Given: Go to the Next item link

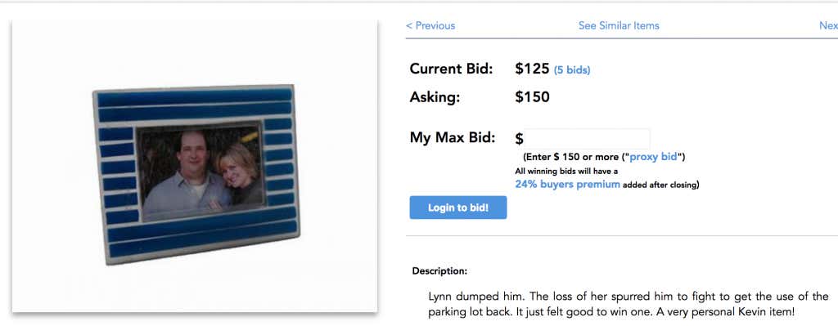Looking at the screenshot, I should click(x=828, y=25).
